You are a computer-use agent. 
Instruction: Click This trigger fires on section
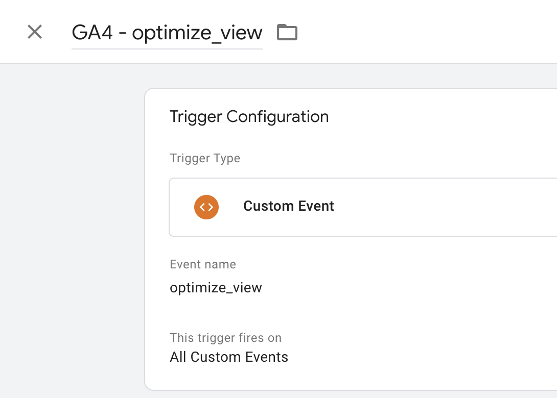click(225, 337)
